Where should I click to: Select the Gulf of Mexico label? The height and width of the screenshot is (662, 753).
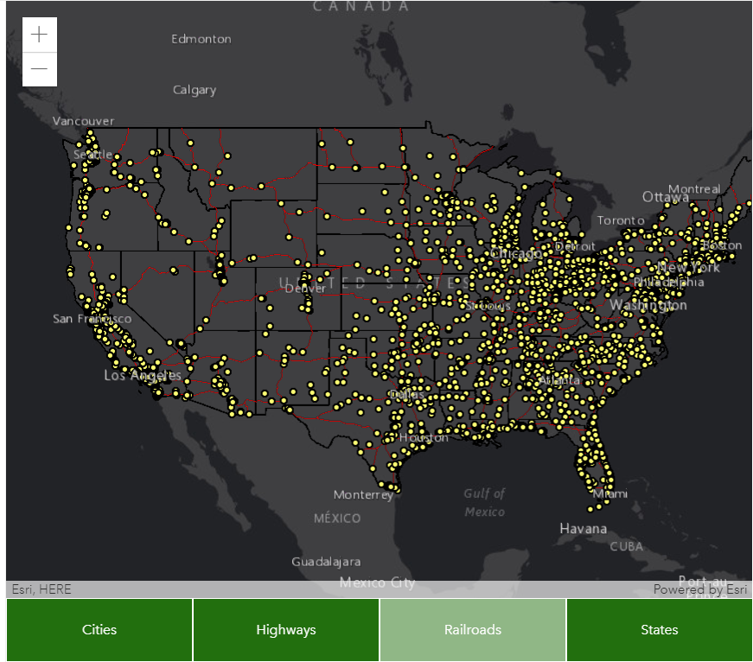pos(484,503)
